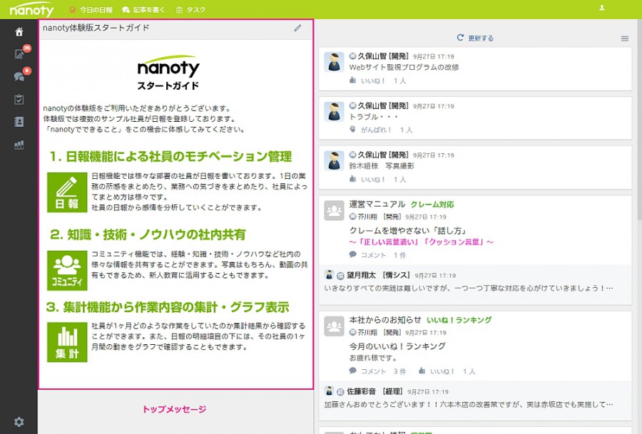Open avatar of Webサイト監視プログラムの改修 post
The width and height of the screenshot is (642, 434).
pos(334,62)
